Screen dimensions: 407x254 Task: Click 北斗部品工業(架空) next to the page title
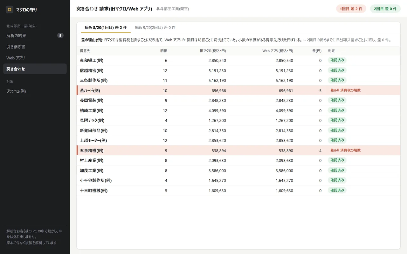pos(173,9)
